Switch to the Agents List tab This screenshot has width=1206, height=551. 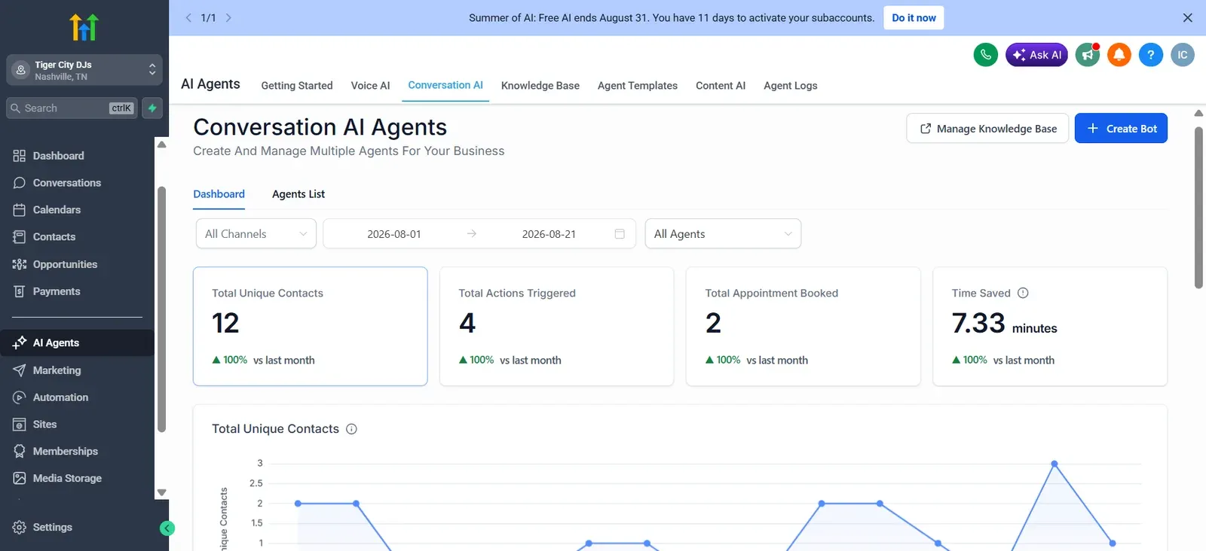coord(298,194)
